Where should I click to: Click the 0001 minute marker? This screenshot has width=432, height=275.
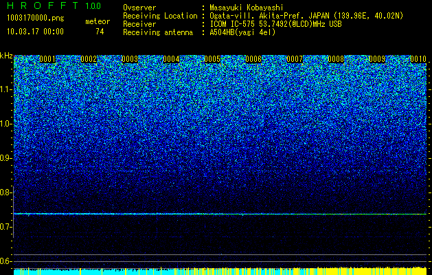(x=47, y=59)
